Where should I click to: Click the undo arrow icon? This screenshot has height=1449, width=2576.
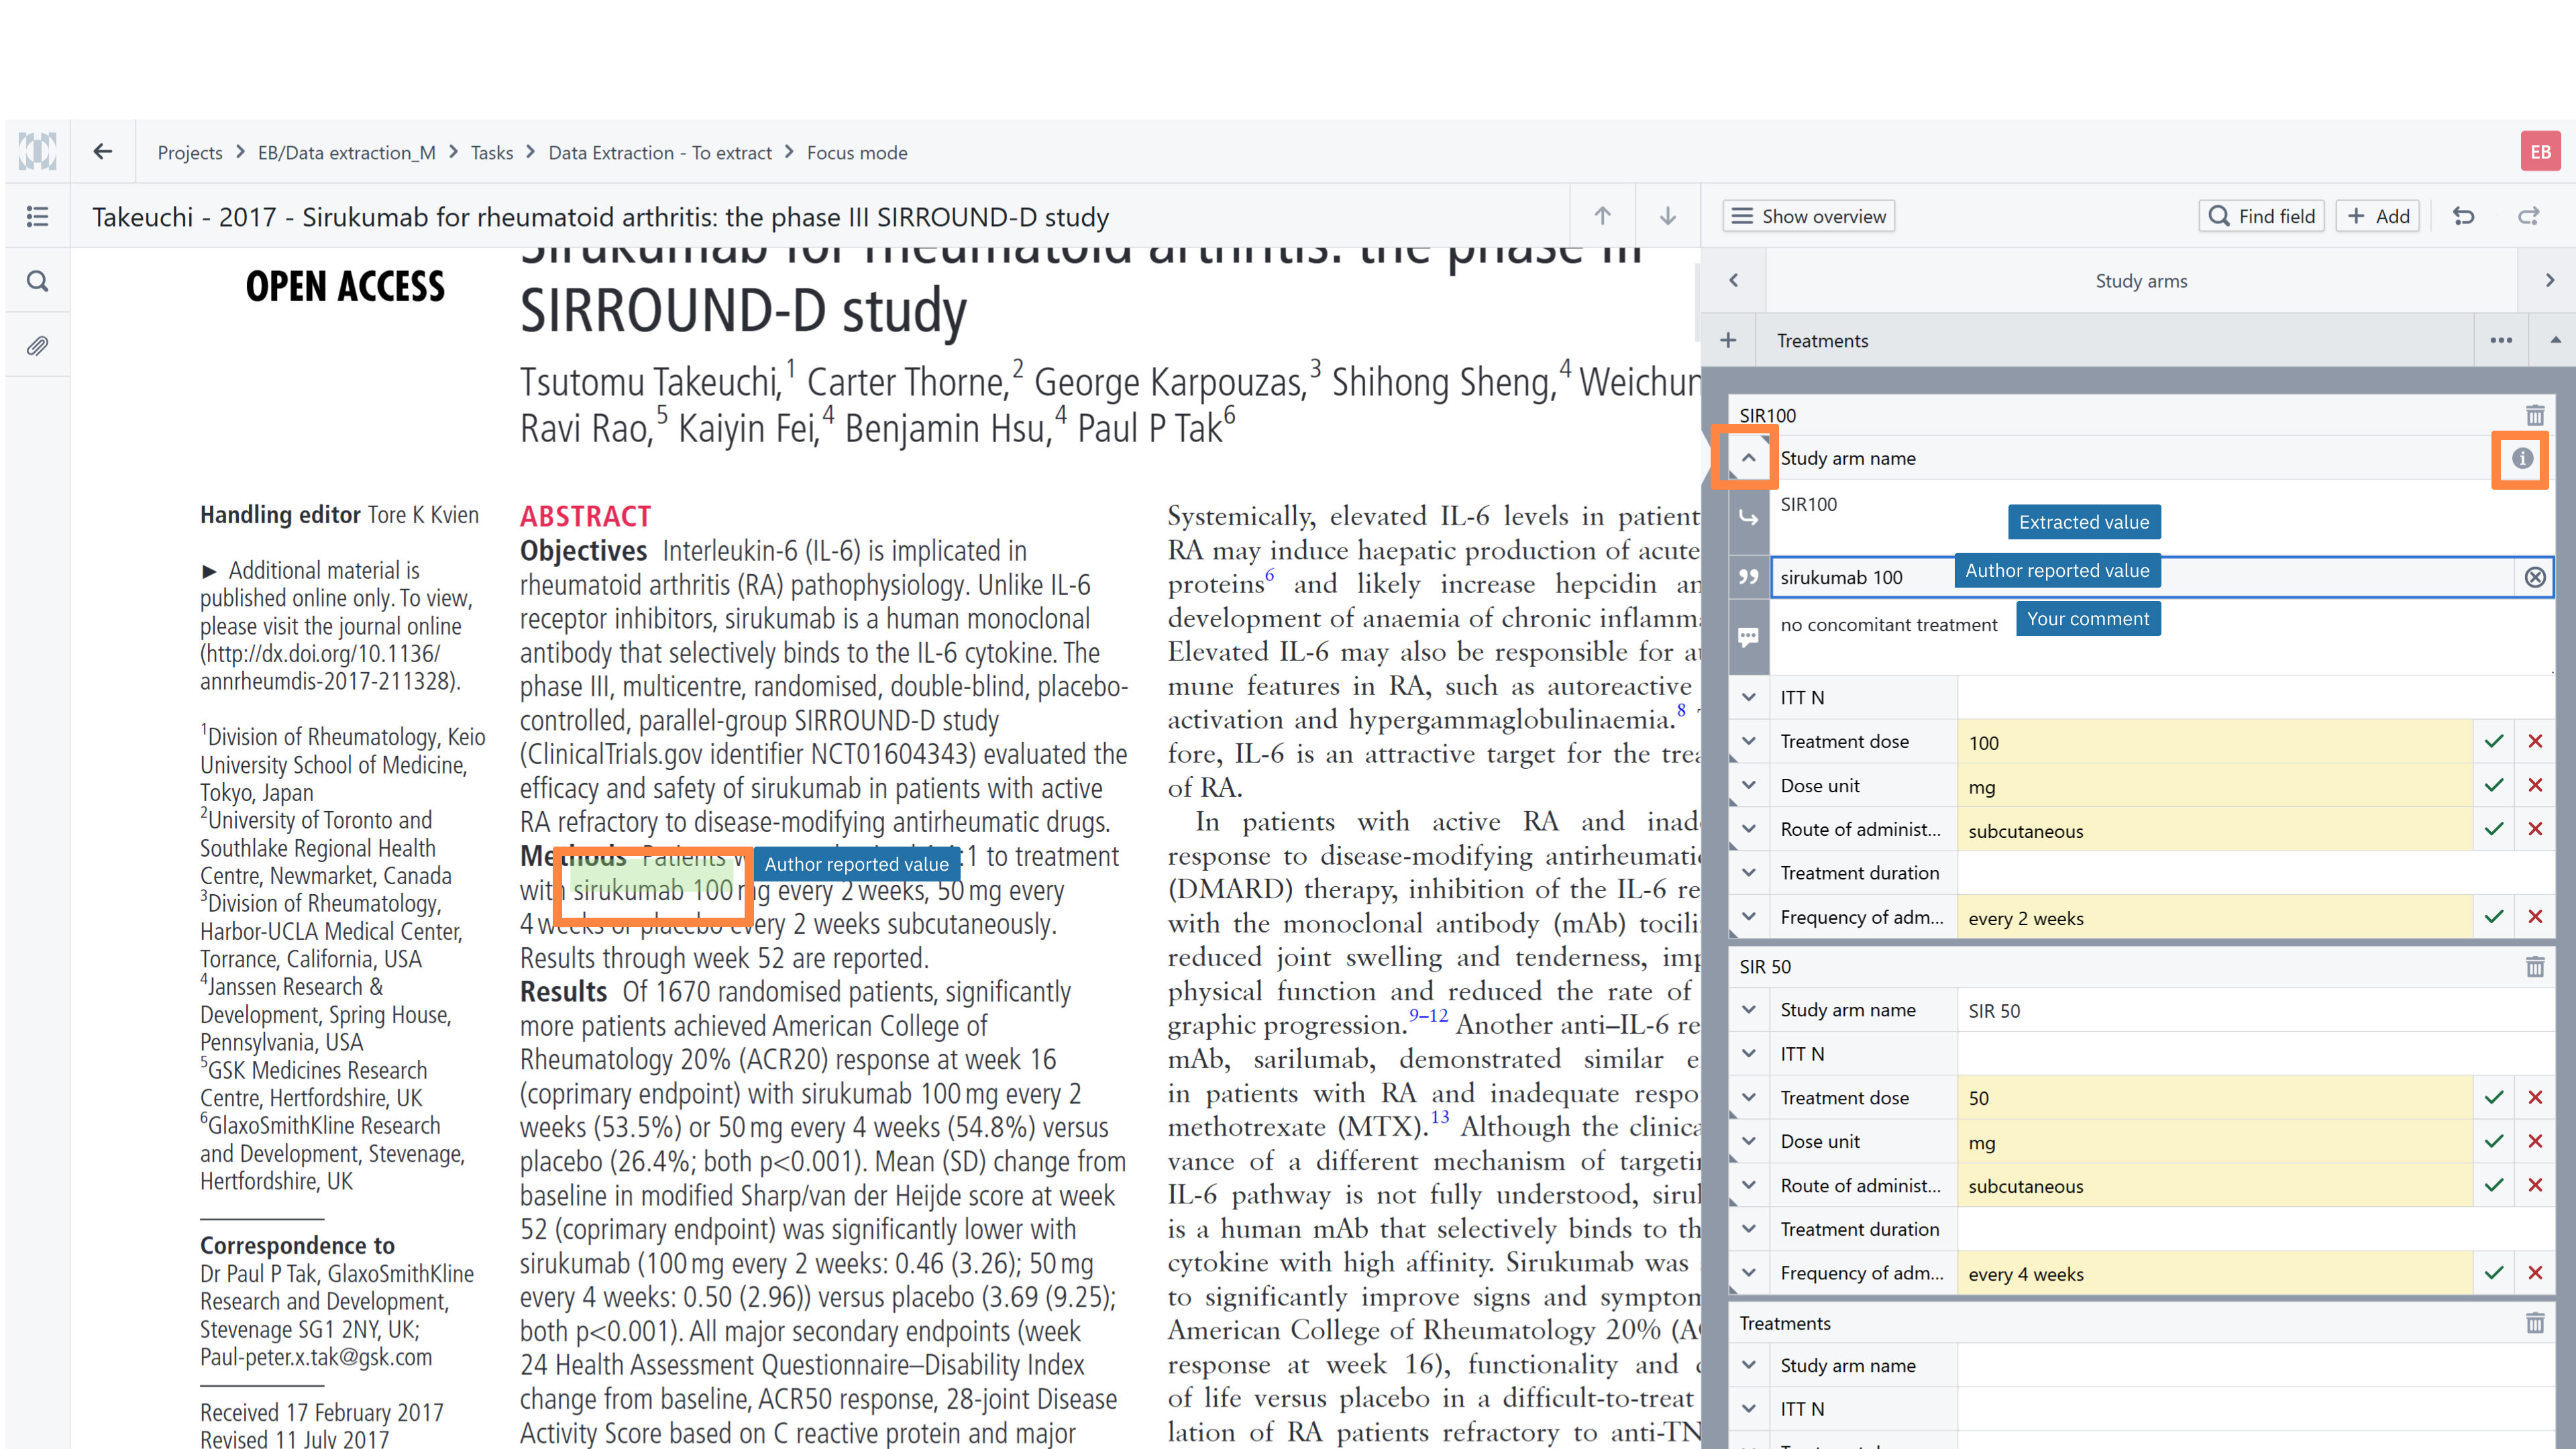[x=2463, y=216]
